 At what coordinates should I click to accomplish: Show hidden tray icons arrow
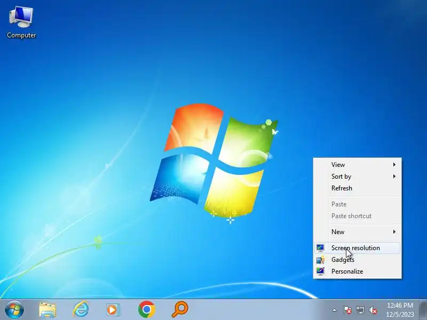(334, 310)
